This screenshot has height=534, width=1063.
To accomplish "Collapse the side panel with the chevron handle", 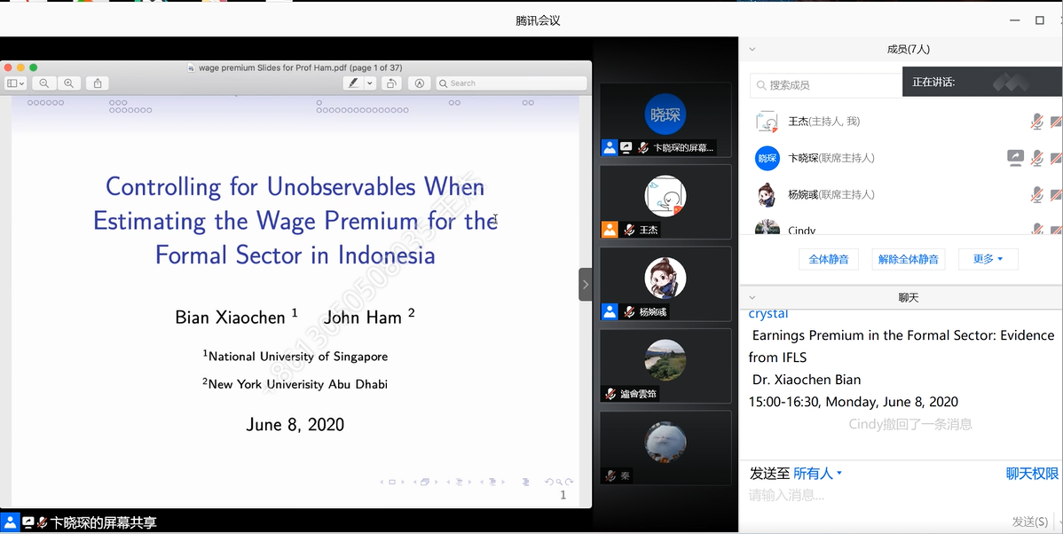I will [x=585, y=285].
